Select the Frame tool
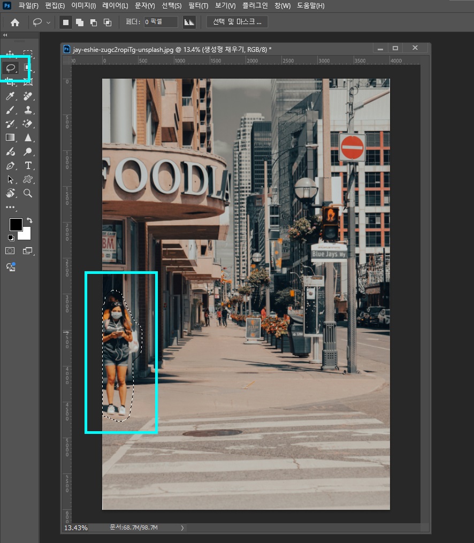The width and height of the screenshot is (474, 543). pos(28,82)
